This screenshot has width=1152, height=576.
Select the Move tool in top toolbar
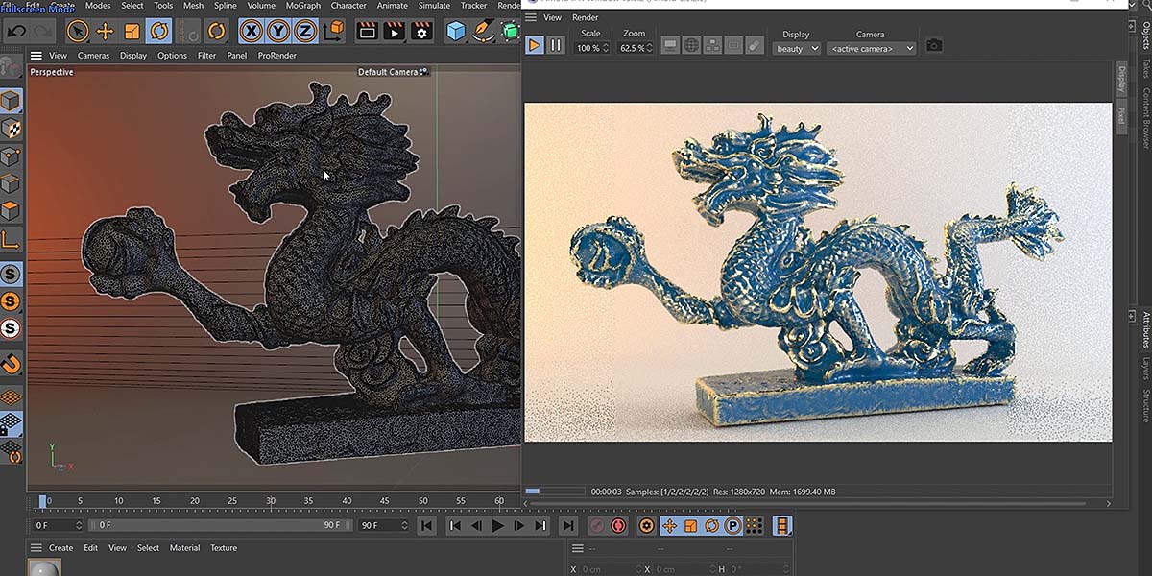point(105,31)
